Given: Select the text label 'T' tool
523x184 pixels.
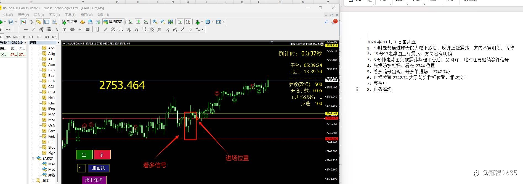Looking at the screenshot, I should click(64, 30).
